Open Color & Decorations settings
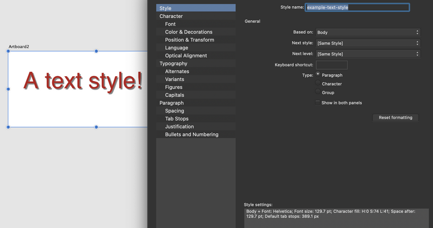 pos(188,32)
